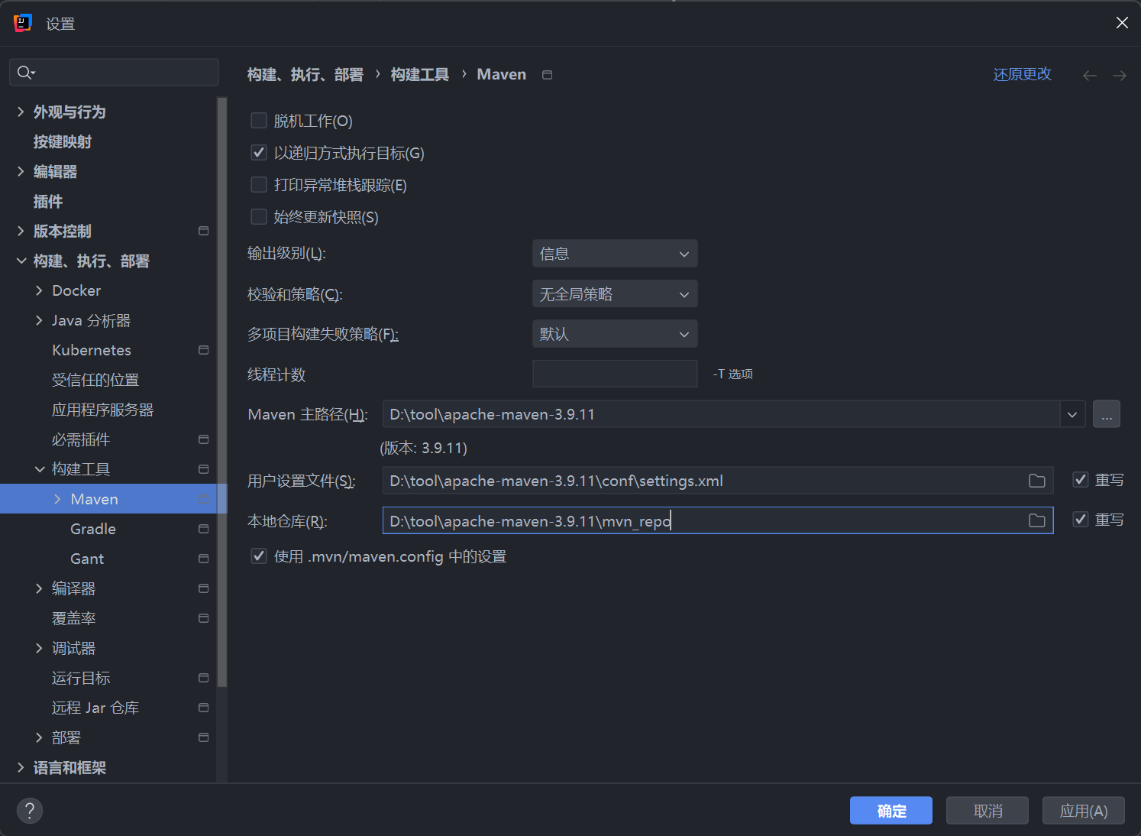The height and width of the screenshot is (836, 1141).
Task: Enable 始终更新快照(S) checkbox
Action: [259, 217]
